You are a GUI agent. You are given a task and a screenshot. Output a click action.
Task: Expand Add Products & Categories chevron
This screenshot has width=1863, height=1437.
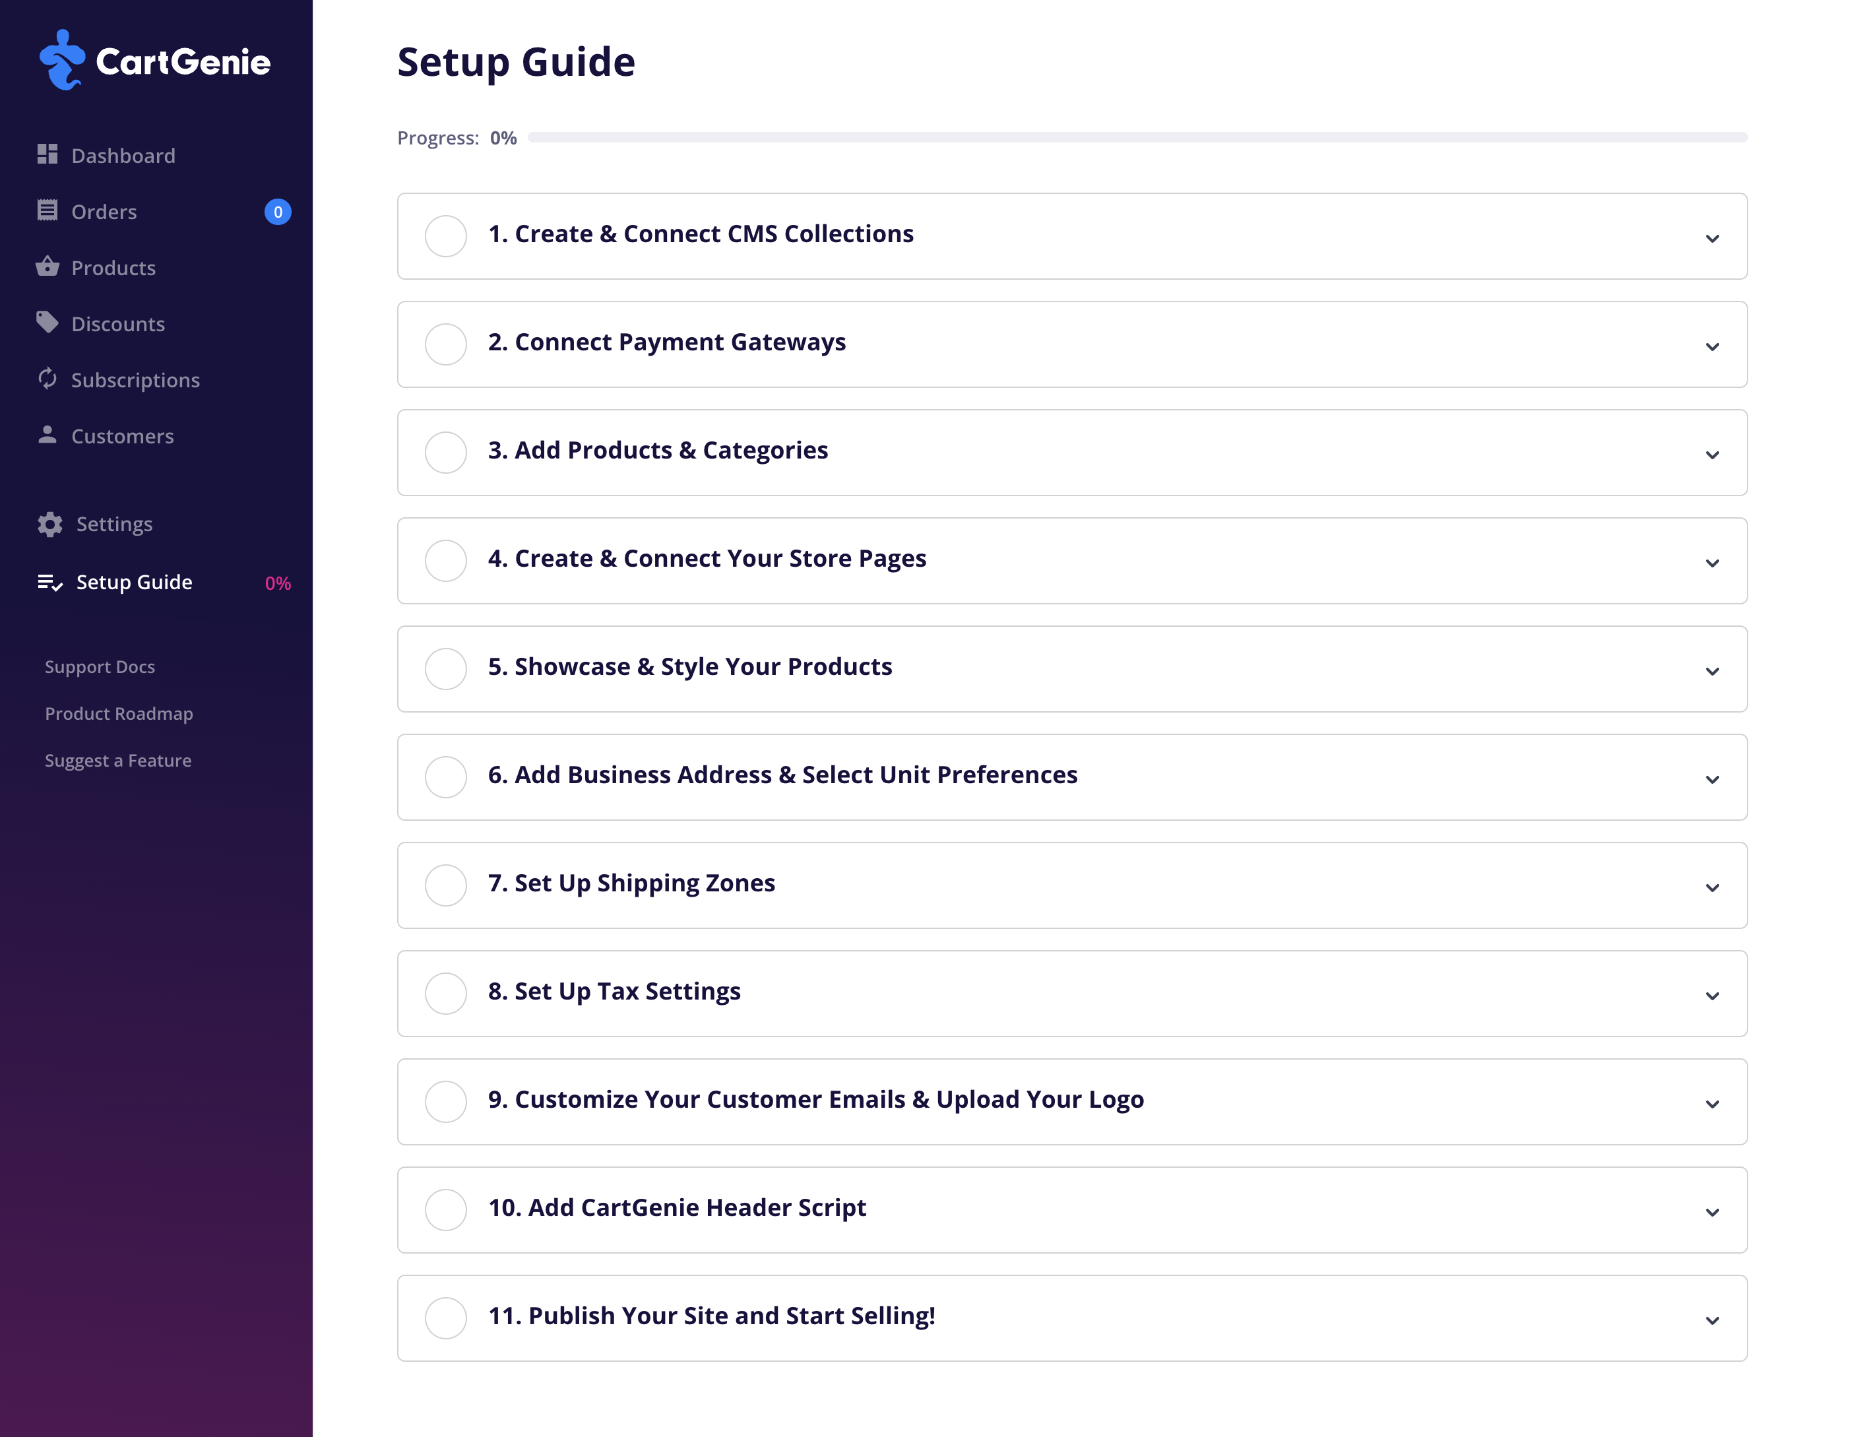click(x=1712, y=455)
